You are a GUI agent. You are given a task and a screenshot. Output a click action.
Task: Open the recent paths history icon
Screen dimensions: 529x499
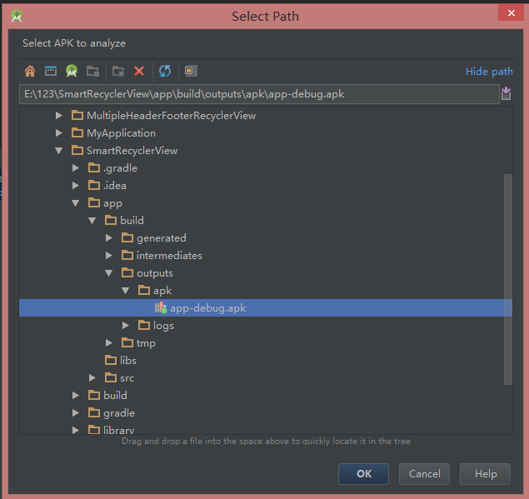click(x=506, y=94)
